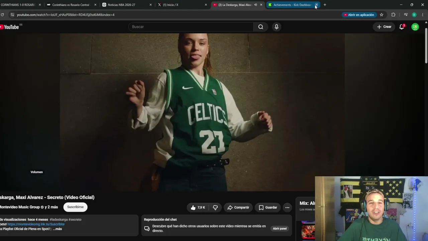Open a new browser tab
The image size is (428, 241).
point(325,5)
